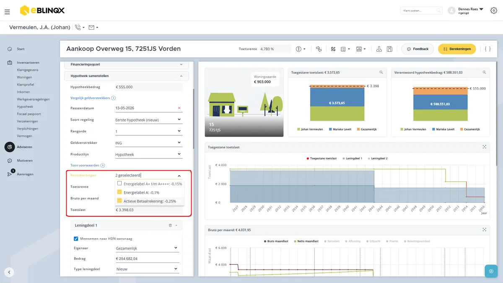The width and height of the screenshot is (503, 283).
Task: Click the yellow Berekeningen button
Action: 457,49
